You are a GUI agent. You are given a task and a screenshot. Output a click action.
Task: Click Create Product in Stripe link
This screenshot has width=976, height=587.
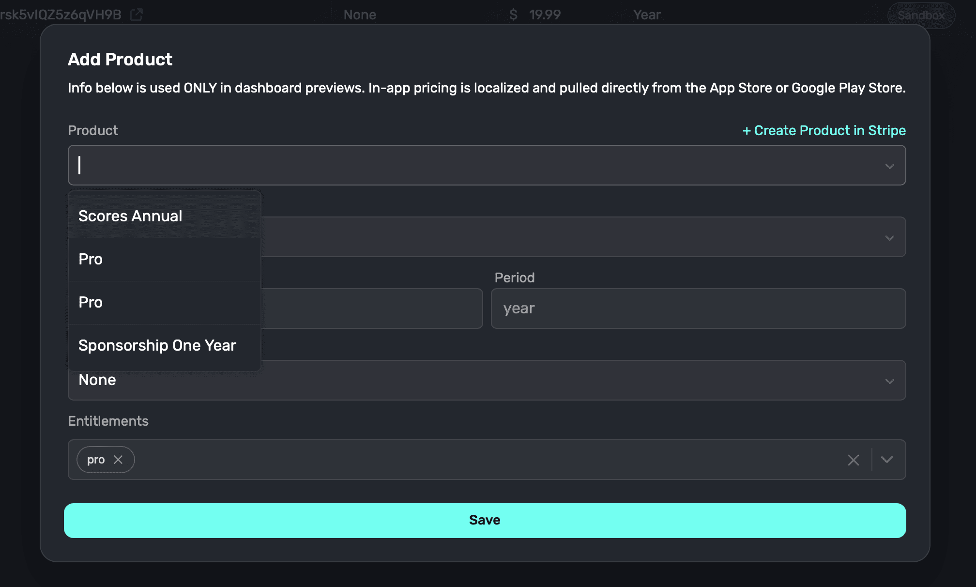(x=824, y=130)
